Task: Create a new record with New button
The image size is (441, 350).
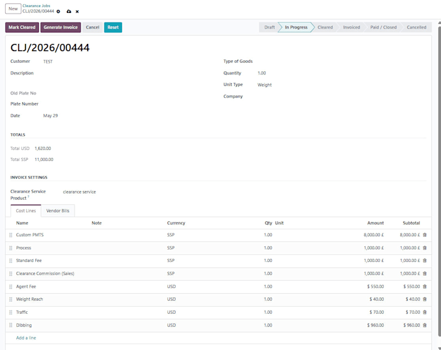Action: point(13,8)
